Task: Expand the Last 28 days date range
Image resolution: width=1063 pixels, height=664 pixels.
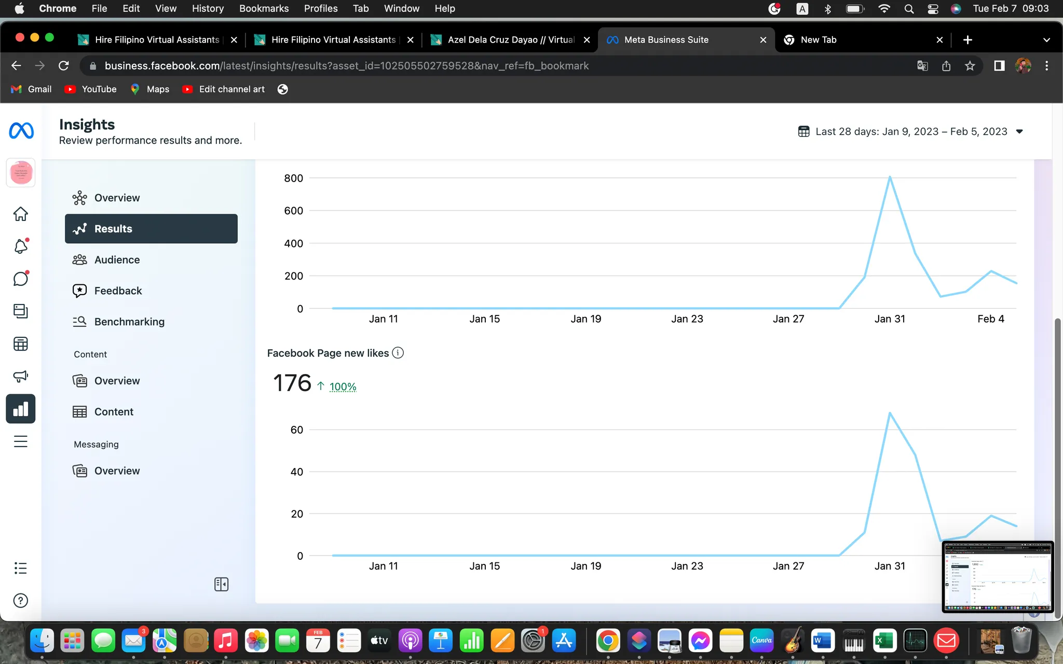Action: click(911, 131)
